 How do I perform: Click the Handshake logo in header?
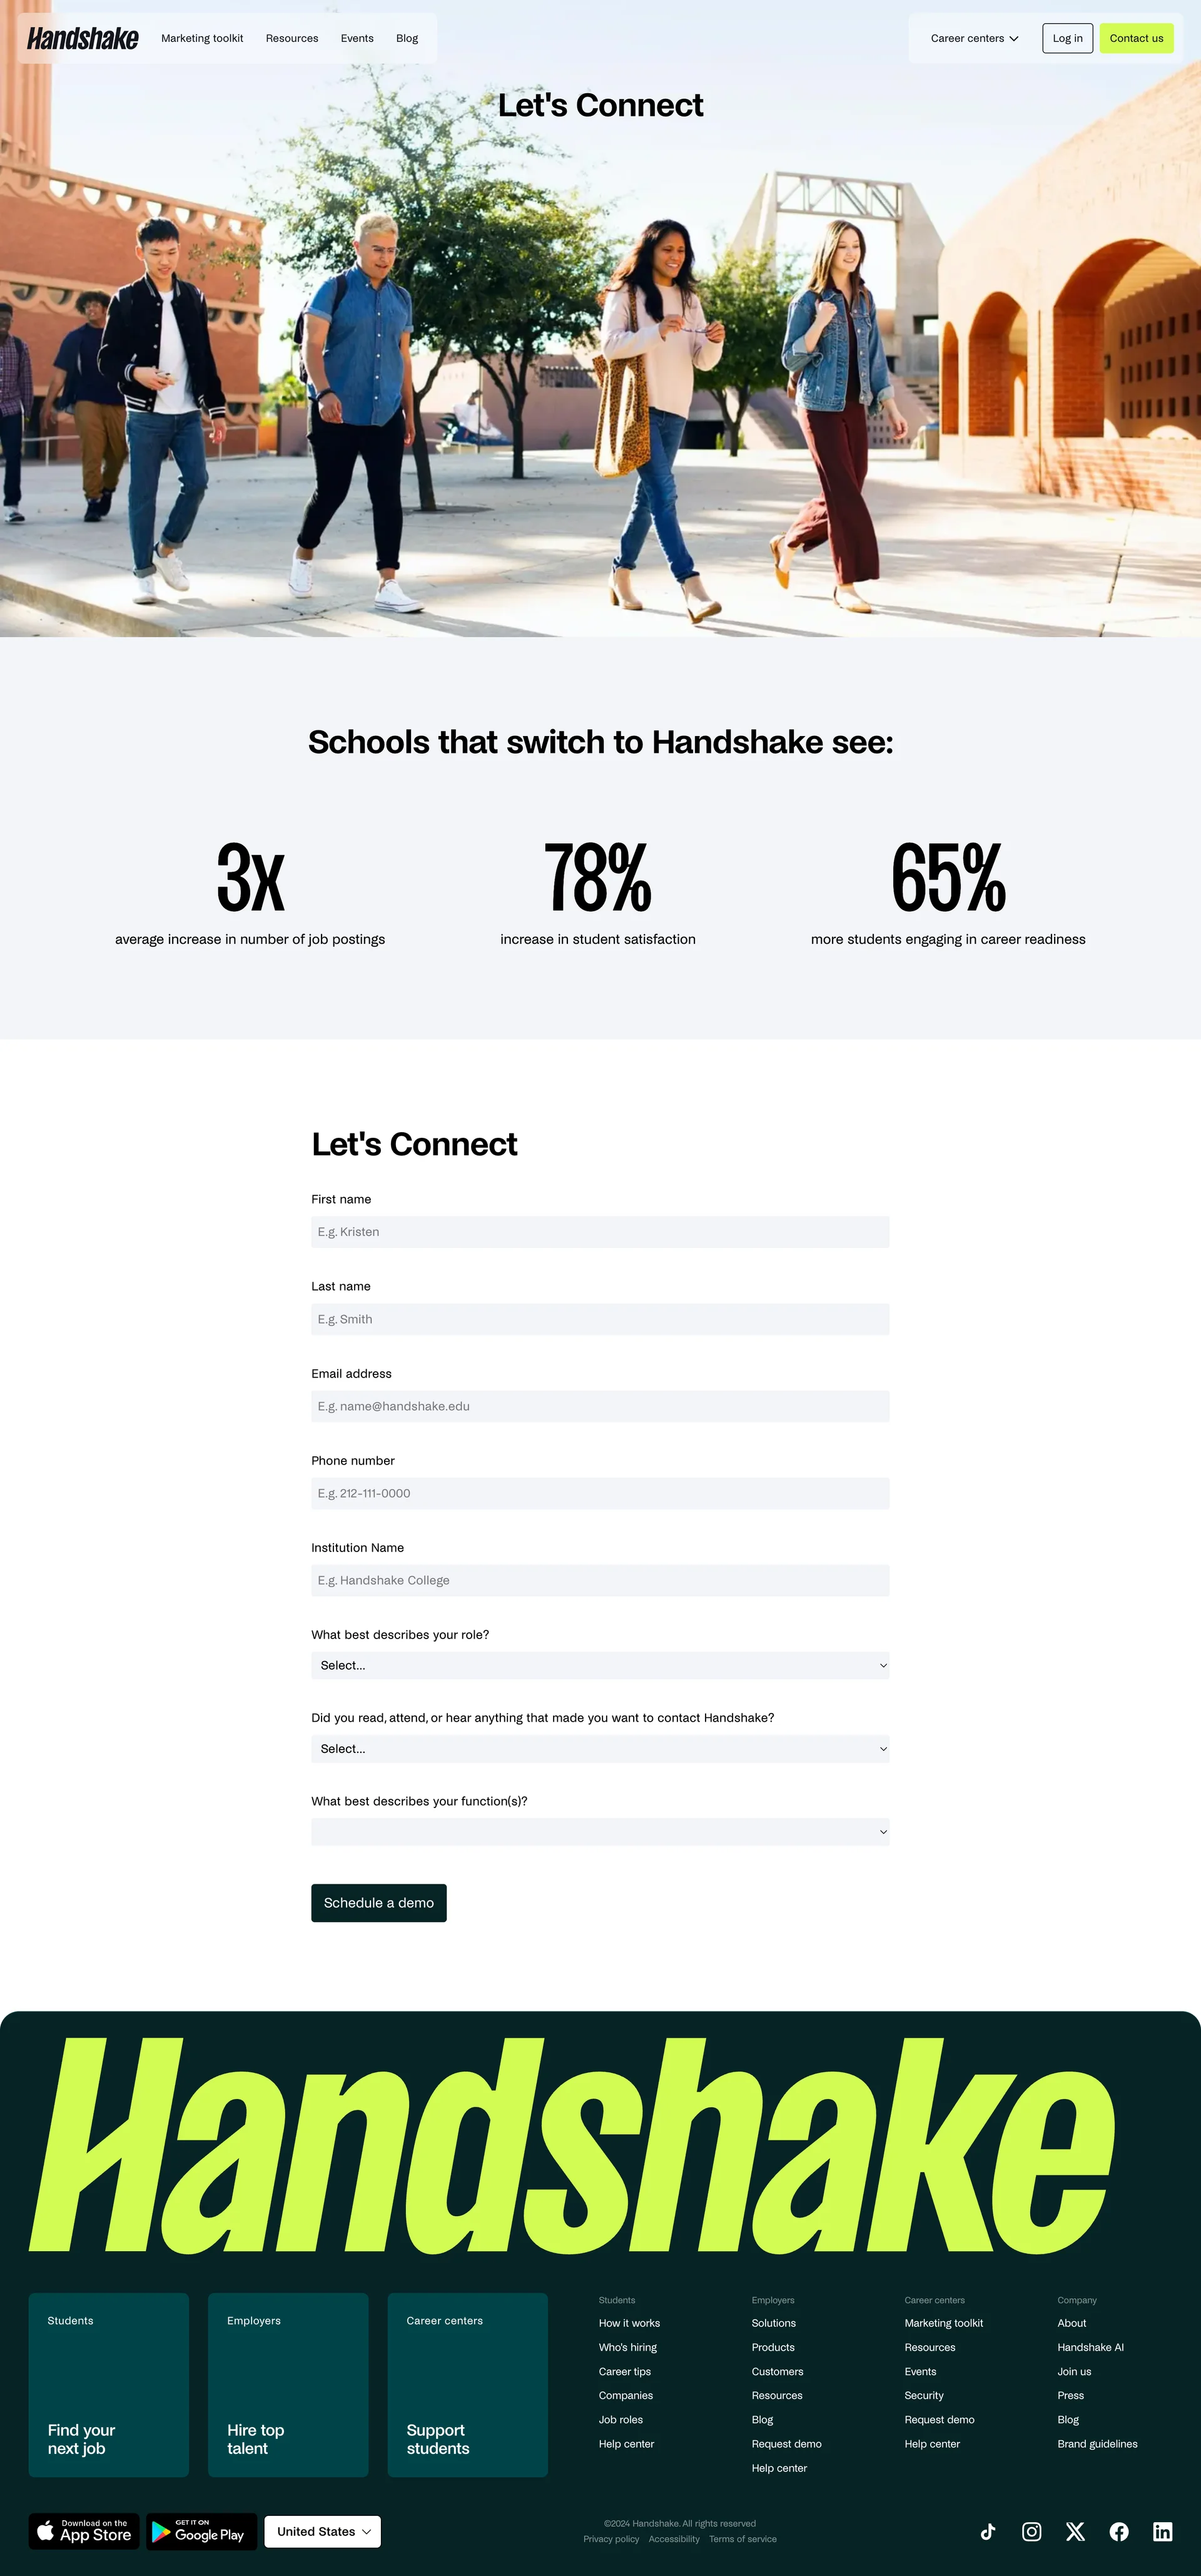click(83, 38)
